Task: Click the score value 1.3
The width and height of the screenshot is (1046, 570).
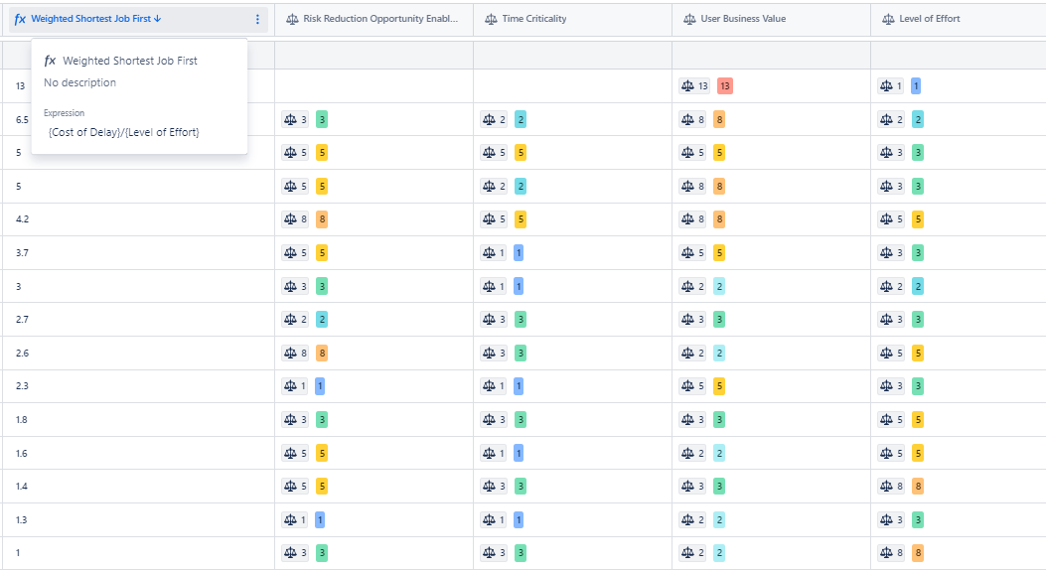Action: [21, 519]
